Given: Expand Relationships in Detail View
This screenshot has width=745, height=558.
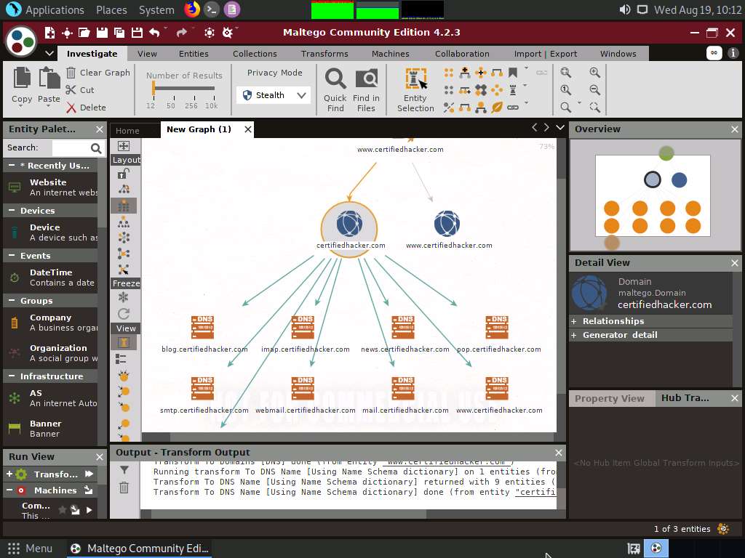Looking at the screenshot, I should 574,321.
